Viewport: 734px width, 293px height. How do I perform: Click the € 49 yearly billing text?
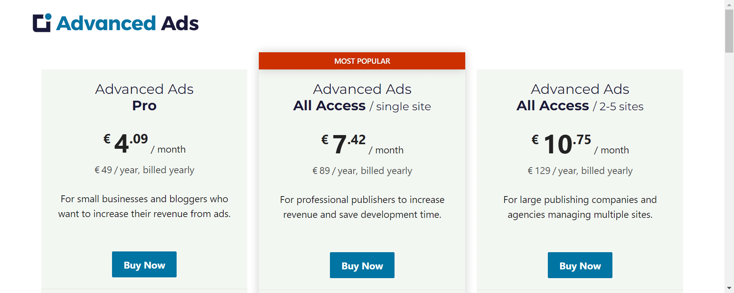(x=144, y=170)
